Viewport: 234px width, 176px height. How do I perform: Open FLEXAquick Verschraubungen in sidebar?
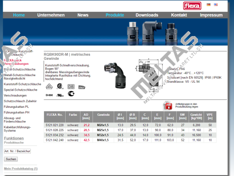point(16,62)
